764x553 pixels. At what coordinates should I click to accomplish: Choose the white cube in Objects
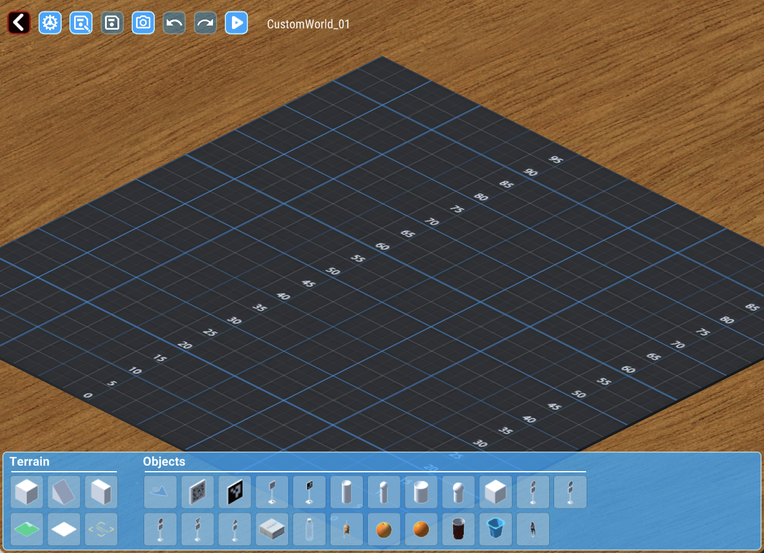coord(495,492)
